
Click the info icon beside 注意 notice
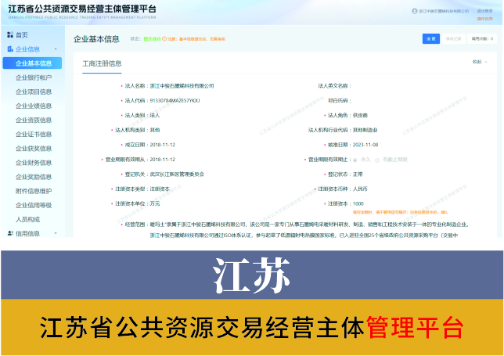click(x=164, y=39)
